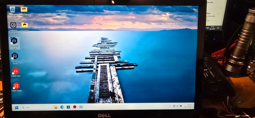255x118 pixels.
Task: Open the red round taskbar app
Action: tap(75, 107)
